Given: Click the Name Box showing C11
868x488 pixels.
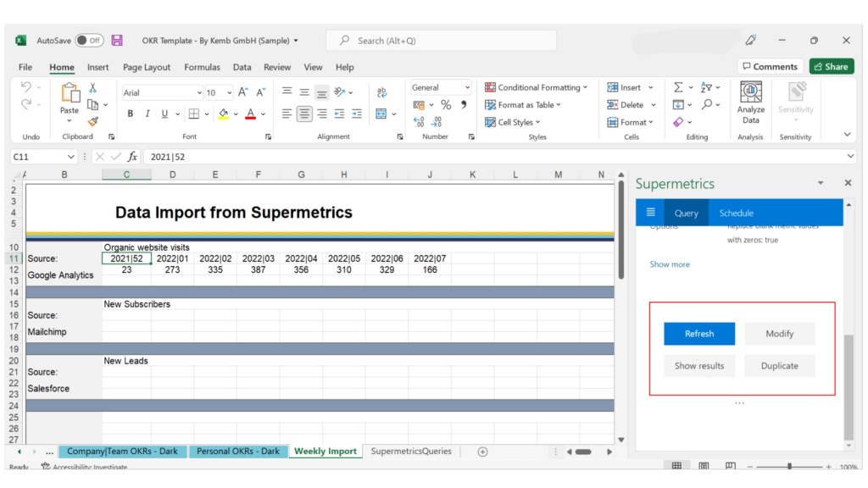Looking at the screenshot, I should coord(43,157).
